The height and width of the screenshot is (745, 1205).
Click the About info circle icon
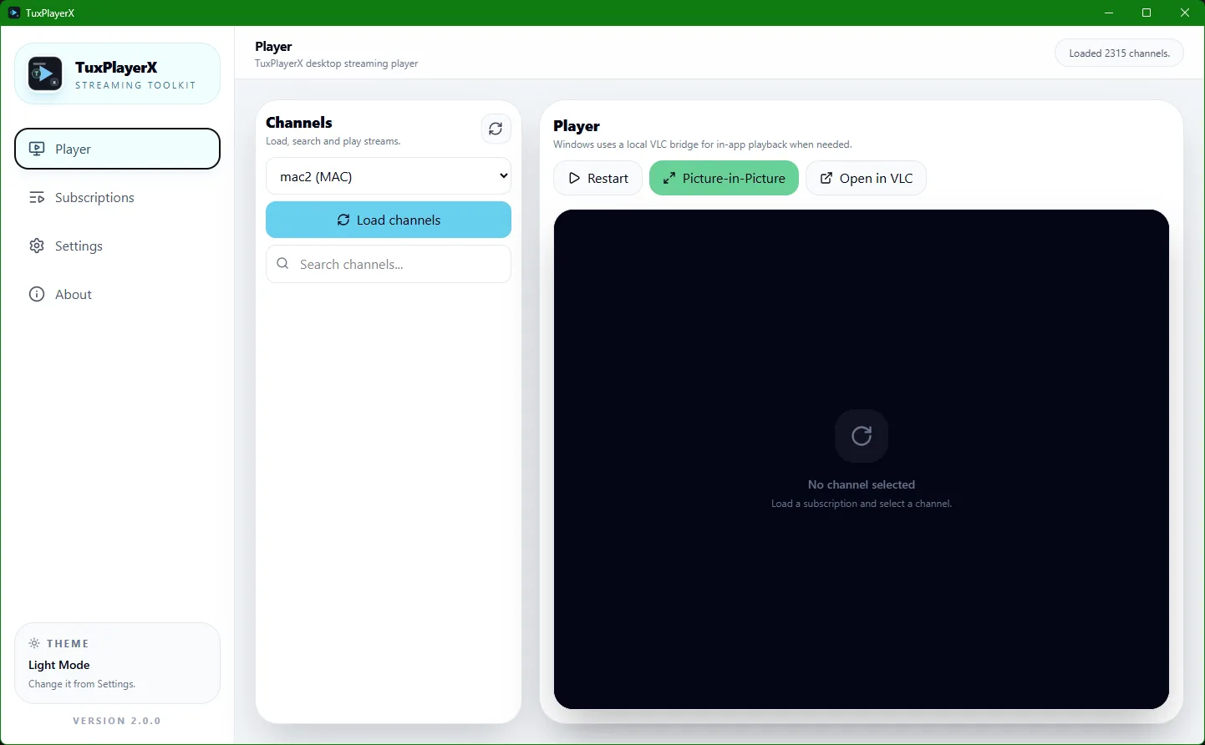point(37,295)
